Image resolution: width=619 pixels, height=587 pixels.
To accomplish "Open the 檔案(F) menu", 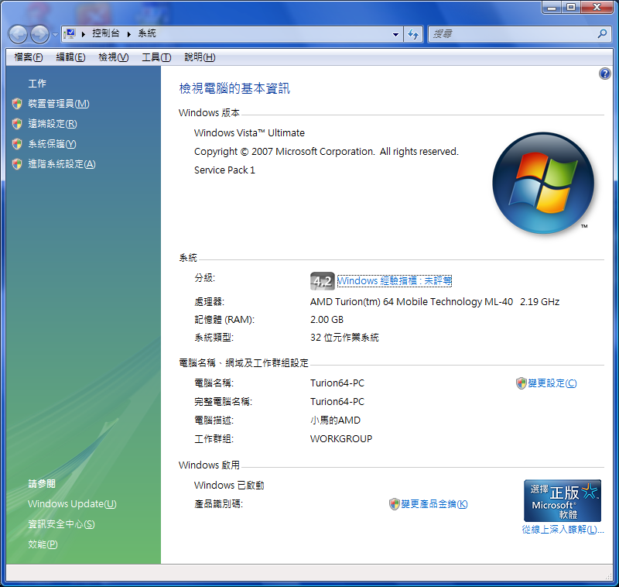I will pyautogui.click(x=29, y=57).
